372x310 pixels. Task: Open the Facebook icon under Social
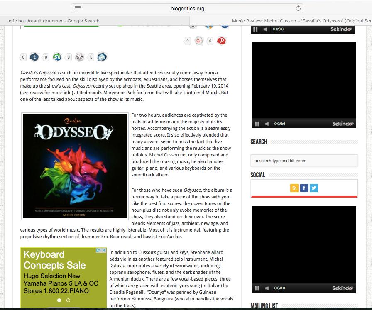[x=304, y=188]
